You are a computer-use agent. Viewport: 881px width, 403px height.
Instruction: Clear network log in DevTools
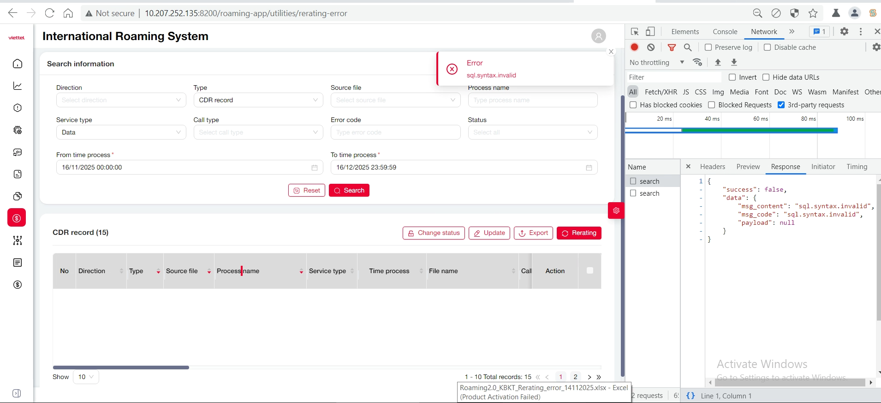coord(651,47)
